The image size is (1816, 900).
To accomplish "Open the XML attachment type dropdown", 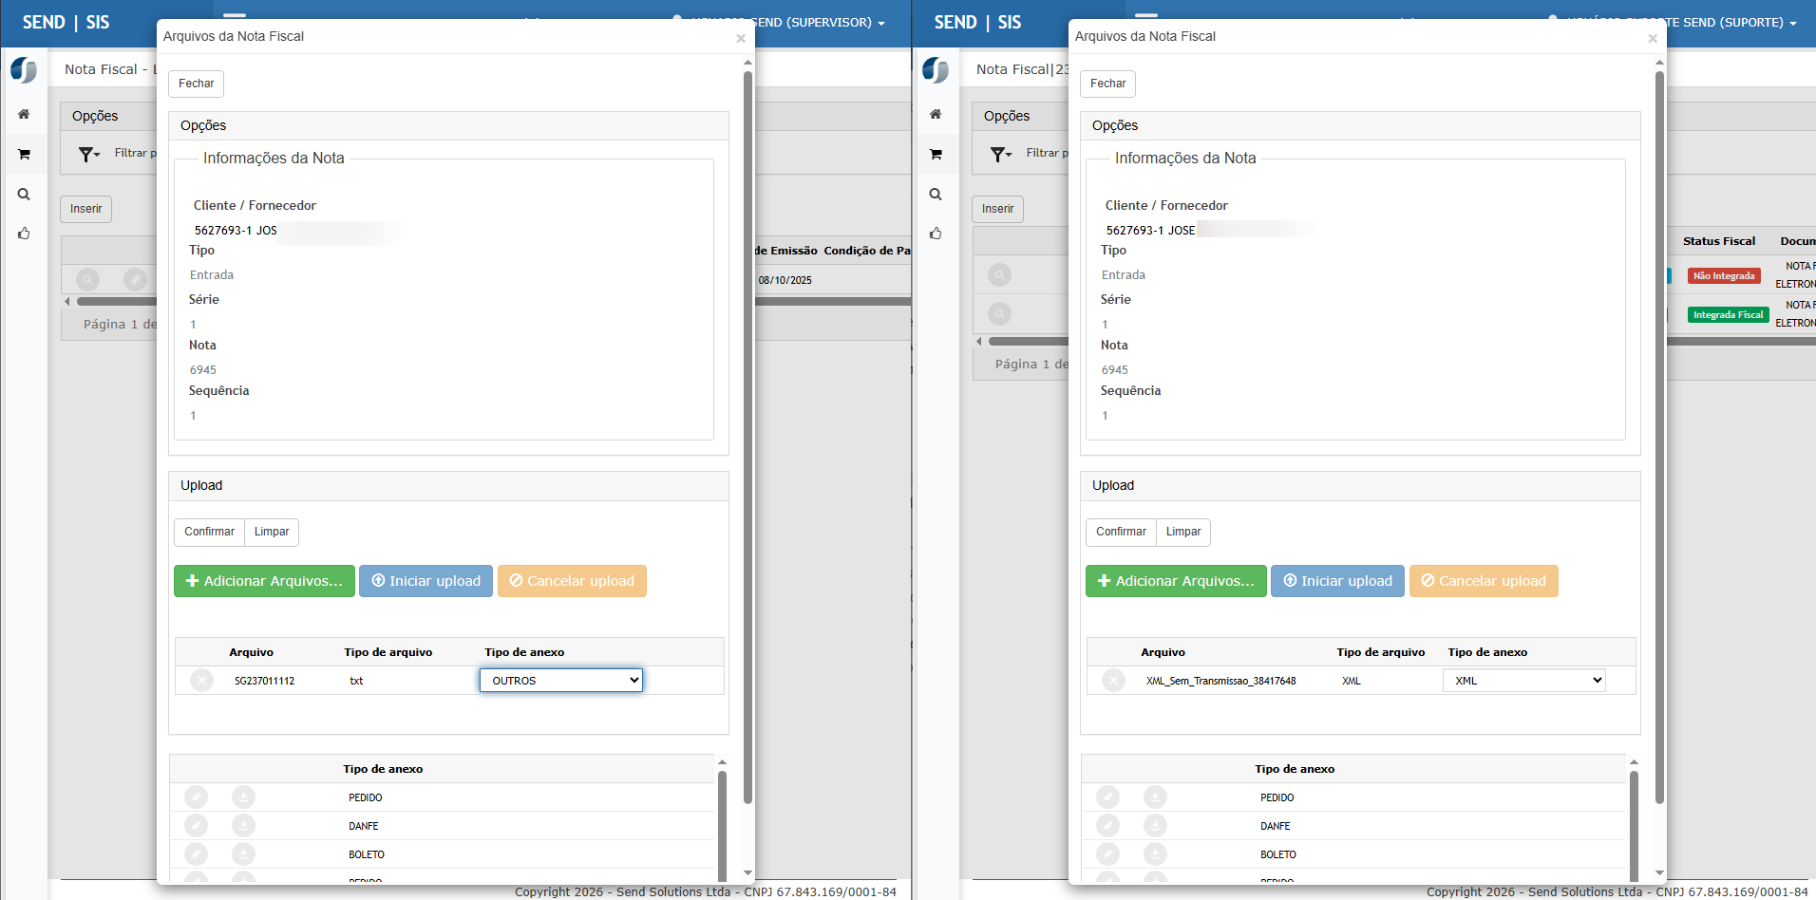I will (x=1524, y=681).
